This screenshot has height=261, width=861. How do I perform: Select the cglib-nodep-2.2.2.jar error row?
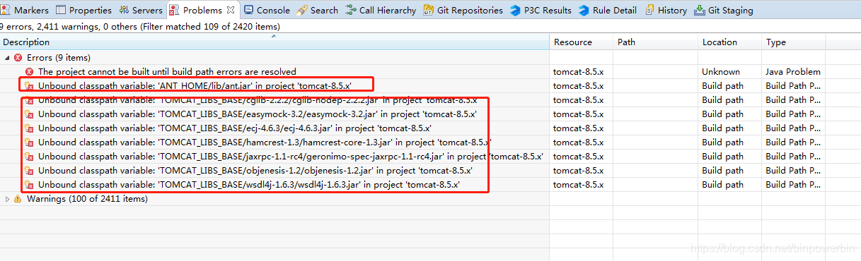430,99
